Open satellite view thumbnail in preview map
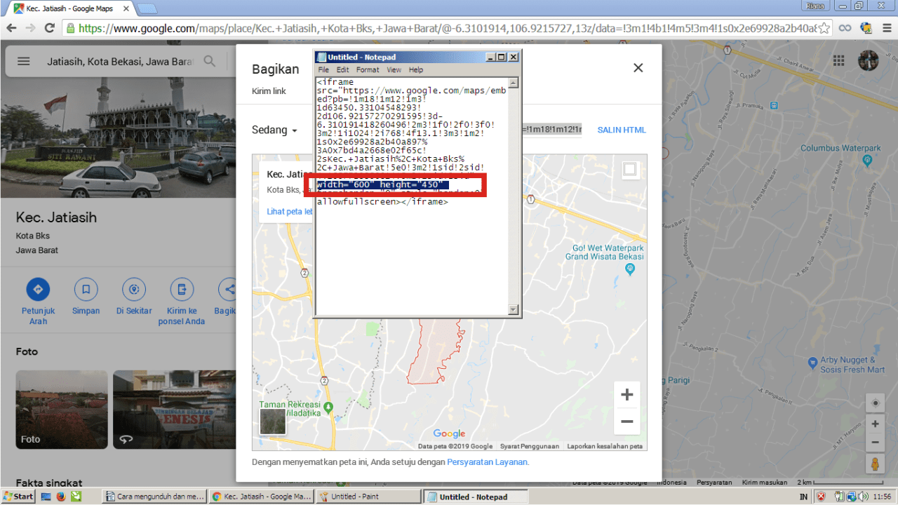Image resolution: width=898 pixels, height=505 pixels. tap(273, 422)
